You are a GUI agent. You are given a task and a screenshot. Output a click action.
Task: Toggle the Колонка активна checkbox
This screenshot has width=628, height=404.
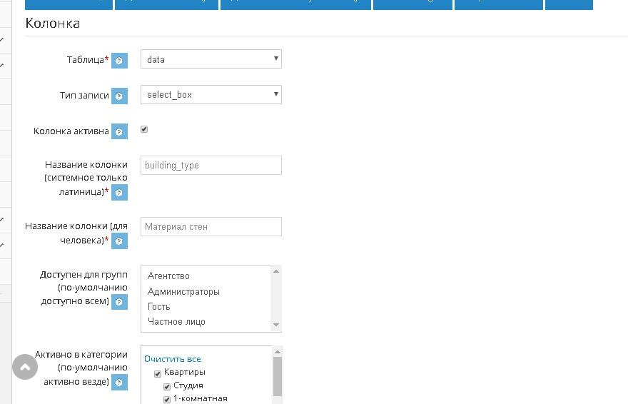pos(144,129)
